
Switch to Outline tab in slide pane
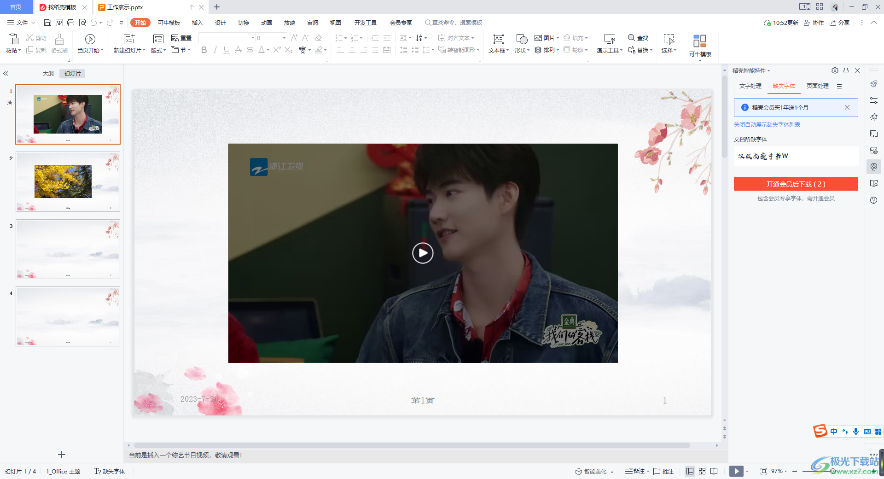[48, 73]
